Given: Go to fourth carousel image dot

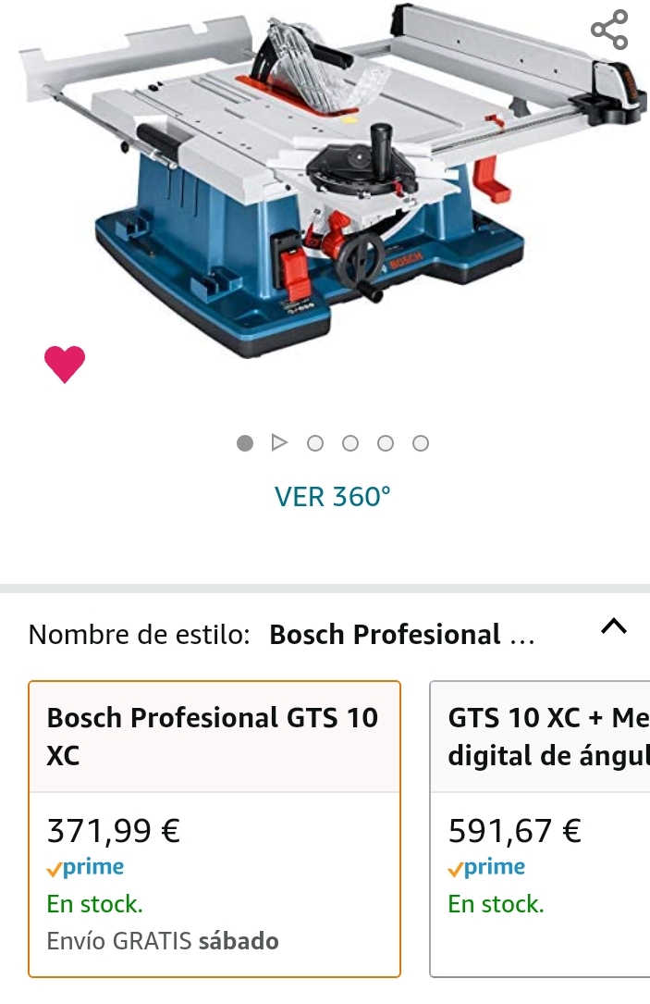Looking at the screenshot, I should click(350, 443).
